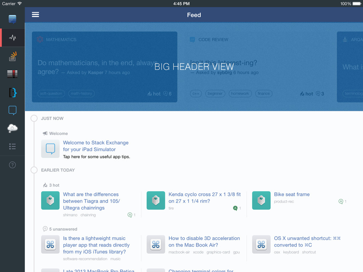Tap the beginner tag
This screenshot has width=363, height=272.
(215, 93)
